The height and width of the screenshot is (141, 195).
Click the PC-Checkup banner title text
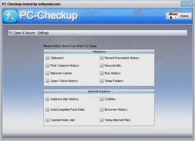point(49,15)
